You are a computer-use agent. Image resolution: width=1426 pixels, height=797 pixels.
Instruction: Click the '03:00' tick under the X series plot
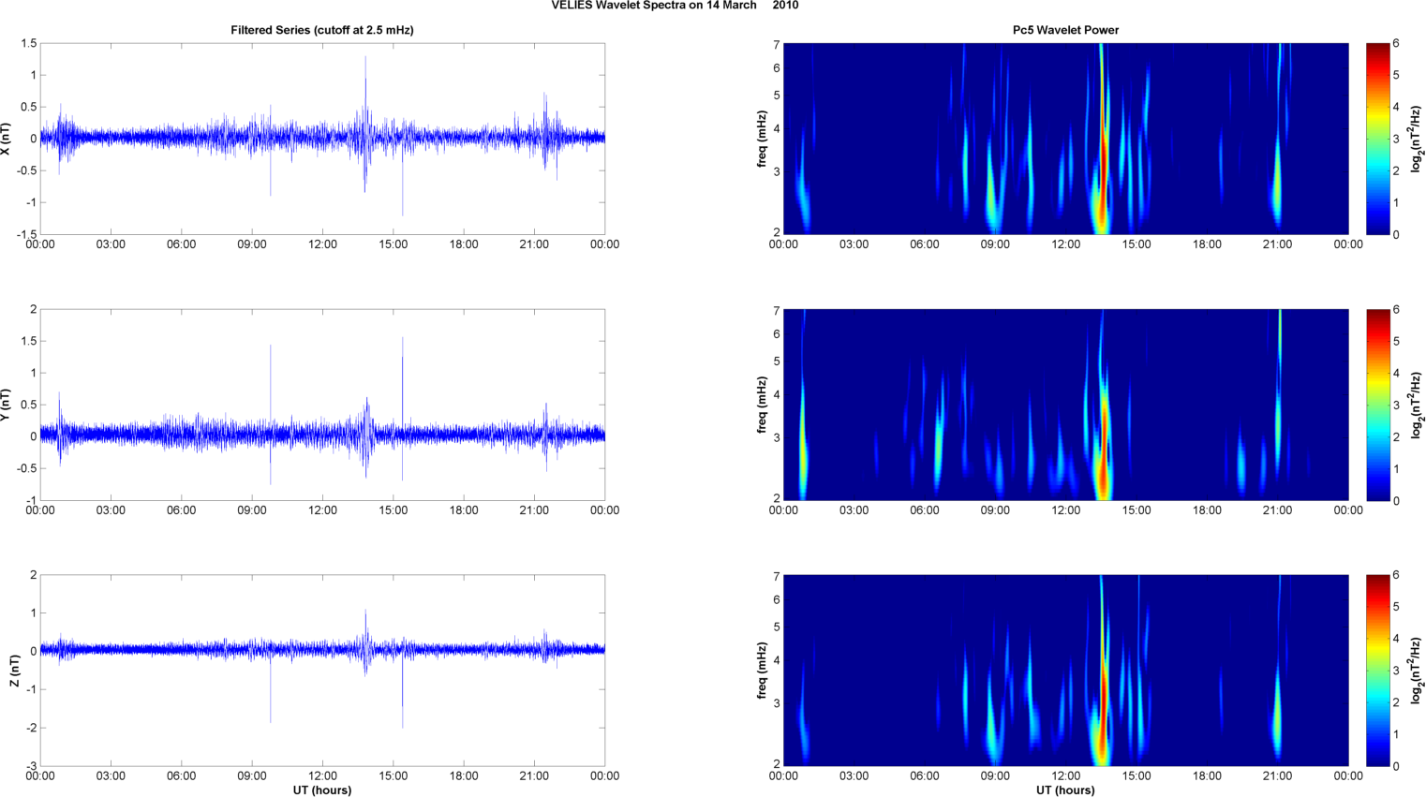111,244
